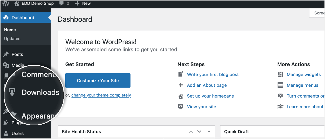Open the Dashboard menu item
This screenshot has width=325, height=139.
click(x=23, y=18)
